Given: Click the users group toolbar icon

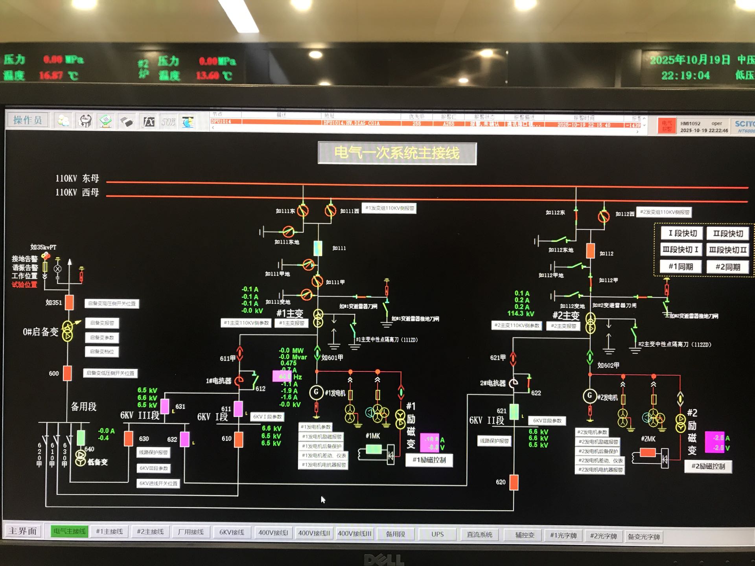Looking at the screenshot, I should click(x=63, y=121).
